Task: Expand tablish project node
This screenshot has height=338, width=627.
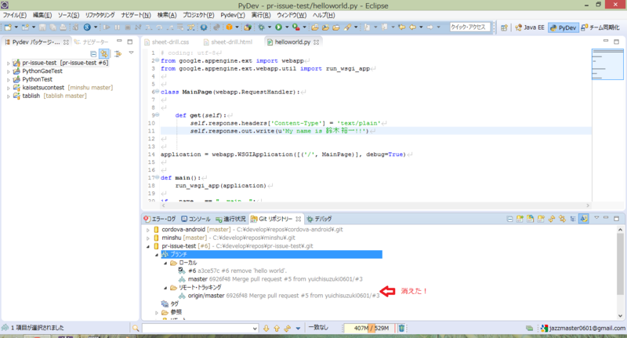Action: [x=8, y=96]
